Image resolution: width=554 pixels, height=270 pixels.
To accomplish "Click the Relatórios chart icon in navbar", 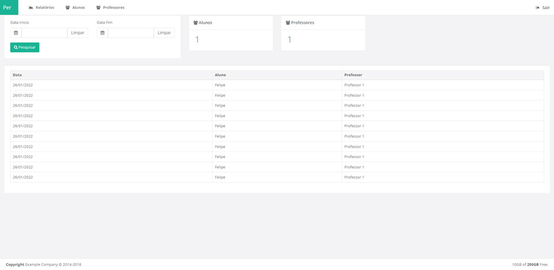I will tap(31, 8).
